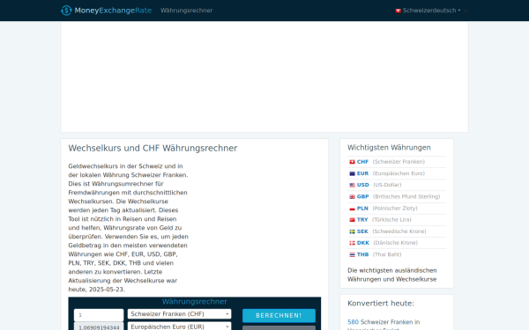The image size is (529, 330).
Task: Click the CHF Swiss flag icon
Action: 352,162
